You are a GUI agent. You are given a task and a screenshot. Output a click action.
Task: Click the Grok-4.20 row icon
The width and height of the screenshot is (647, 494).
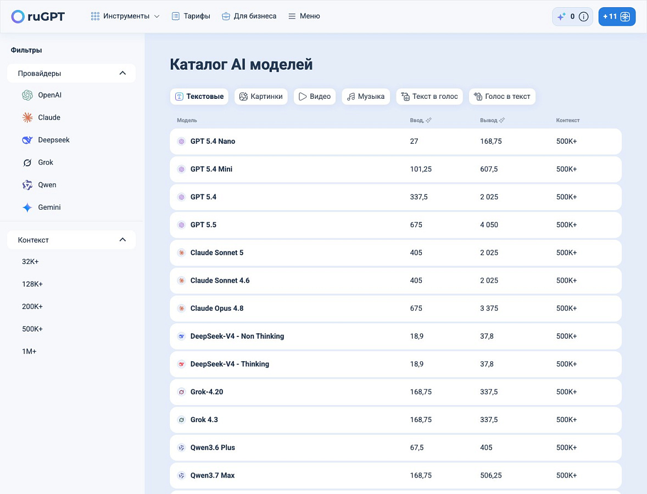181,392
